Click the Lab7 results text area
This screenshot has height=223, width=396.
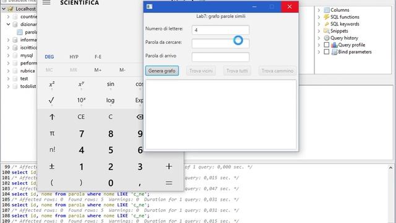[221, 115]
